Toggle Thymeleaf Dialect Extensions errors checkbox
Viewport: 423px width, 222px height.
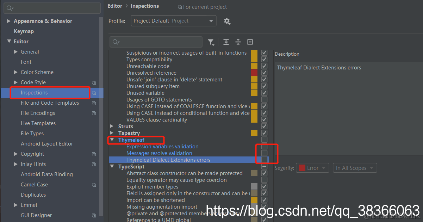click(x=264, y=160)
